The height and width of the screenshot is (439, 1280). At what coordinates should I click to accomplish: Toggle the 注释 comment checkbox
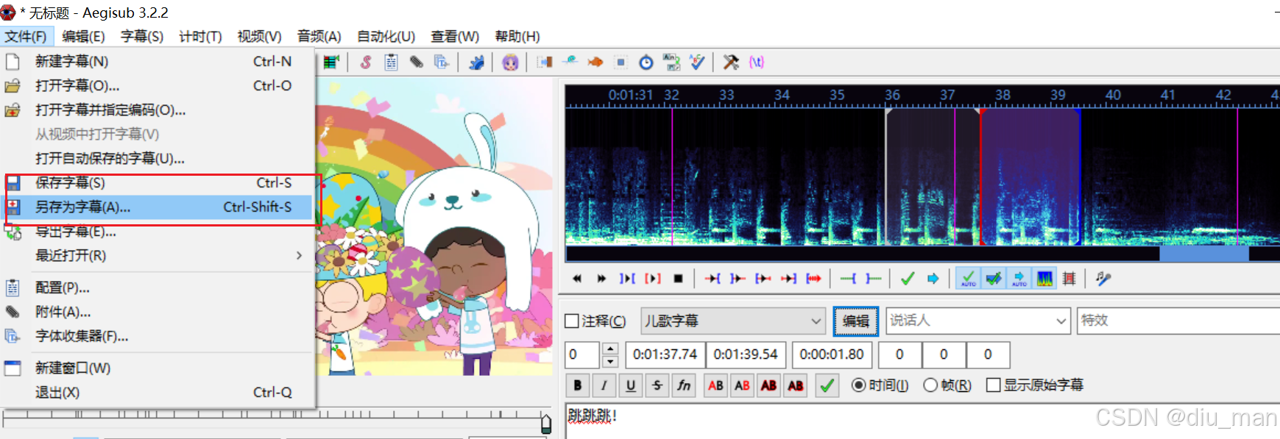coord(595,321)
